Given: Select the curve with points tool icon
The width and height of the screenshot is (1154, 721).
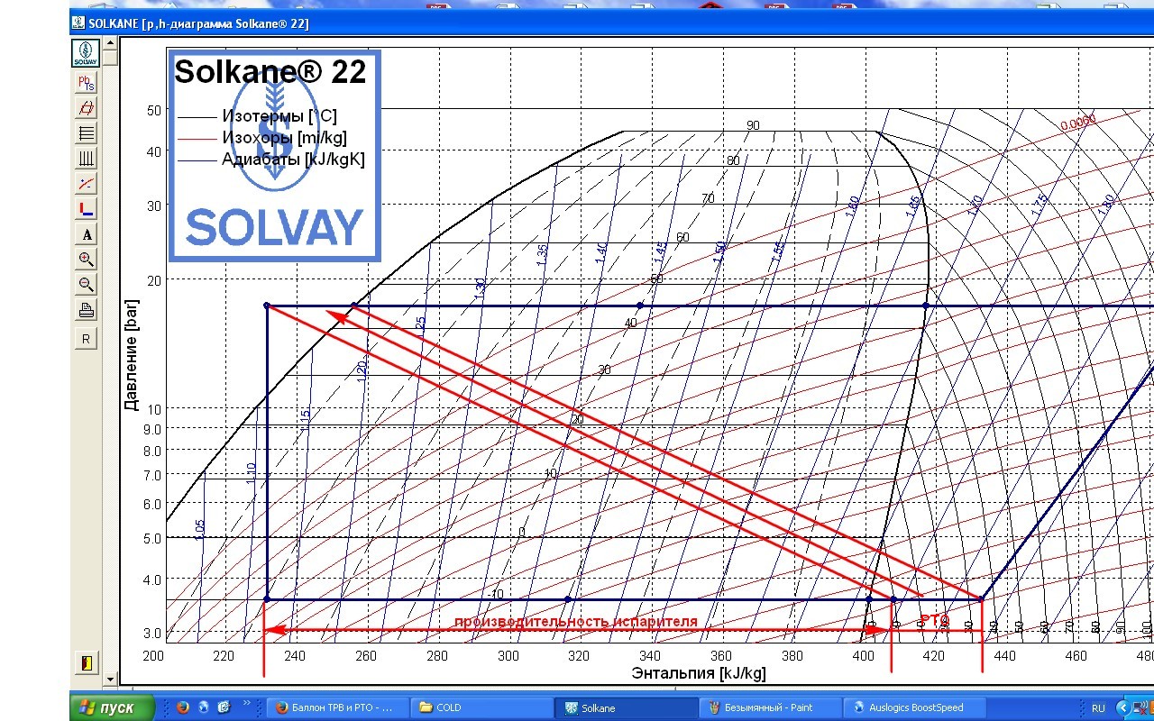Looking at the screenshot, I should pos(86,184).
